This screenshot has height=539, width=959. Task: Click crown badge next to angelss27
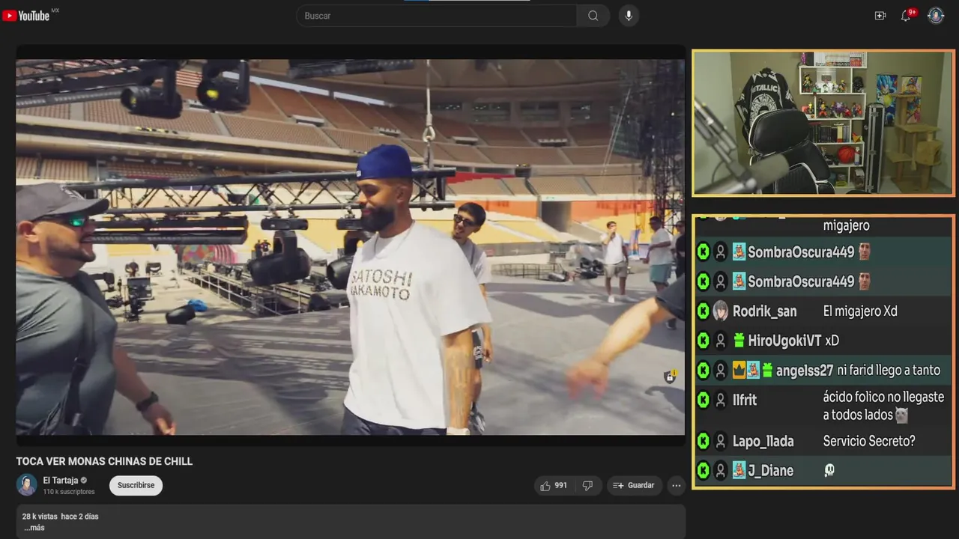click(x=738, y=370)
